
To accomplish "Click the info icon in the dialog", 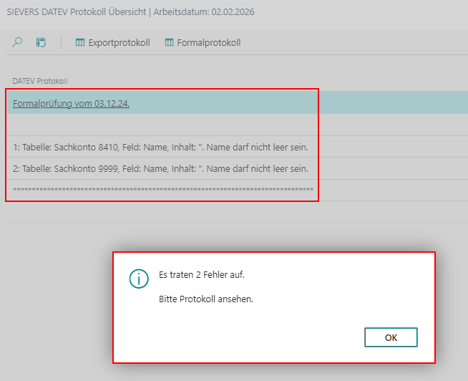I will point(139,279).
